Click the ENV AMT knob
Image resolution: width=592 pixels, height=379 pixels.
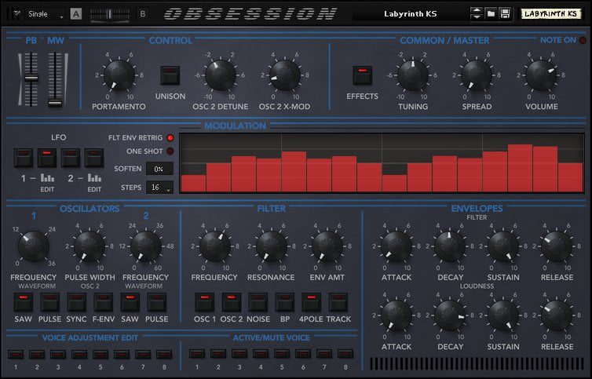coord(327,246)
